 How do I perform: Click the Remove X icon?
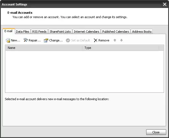point(95,40)
